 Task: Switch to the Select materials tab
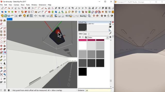pos(81,34)
